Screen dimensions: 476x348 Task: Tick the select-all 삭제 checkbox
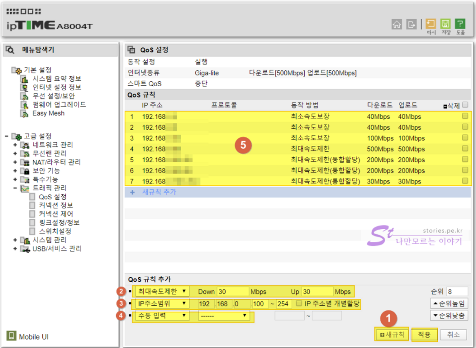point(465,105)
